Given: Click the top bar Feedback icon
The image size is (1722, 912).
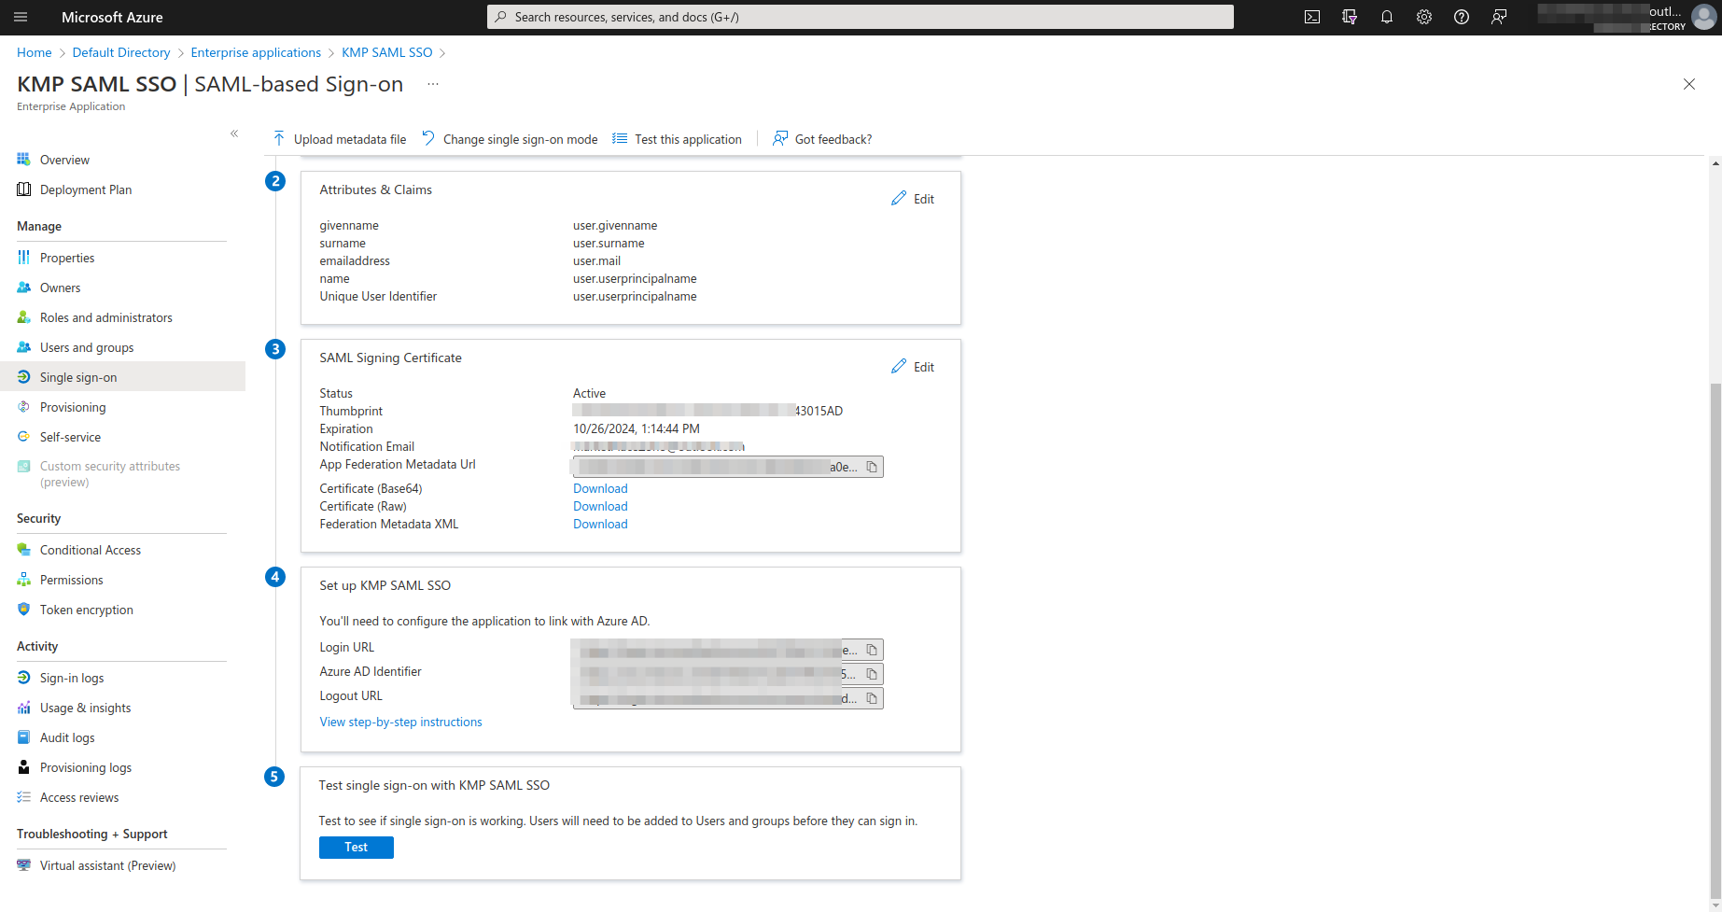Looking at the screenshot, I should [x=1499, y=17].
